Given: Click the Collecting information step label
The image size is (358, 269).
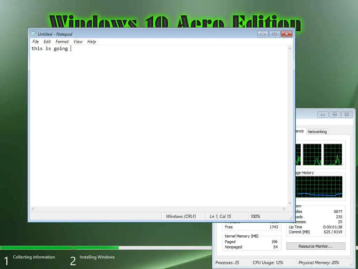Looking at the screenshot, I should tap(34, 257).
